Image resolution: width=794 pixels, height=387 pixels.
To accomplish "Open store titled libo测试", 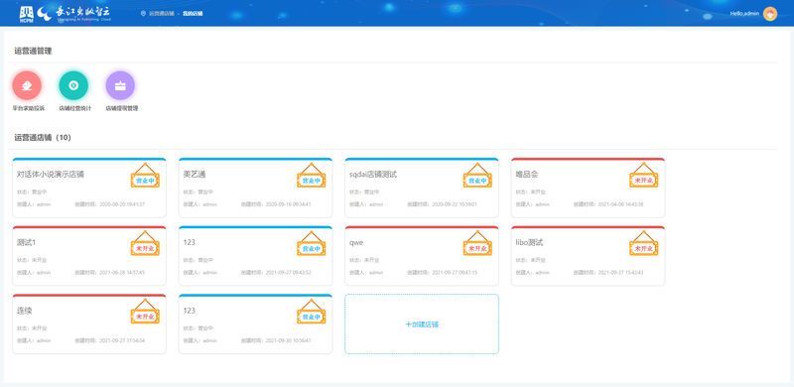I will (530, 243).
